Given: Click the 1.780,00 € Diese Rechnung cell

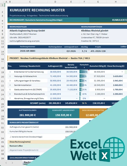Looking at the screenshot, I should point(116,90).
